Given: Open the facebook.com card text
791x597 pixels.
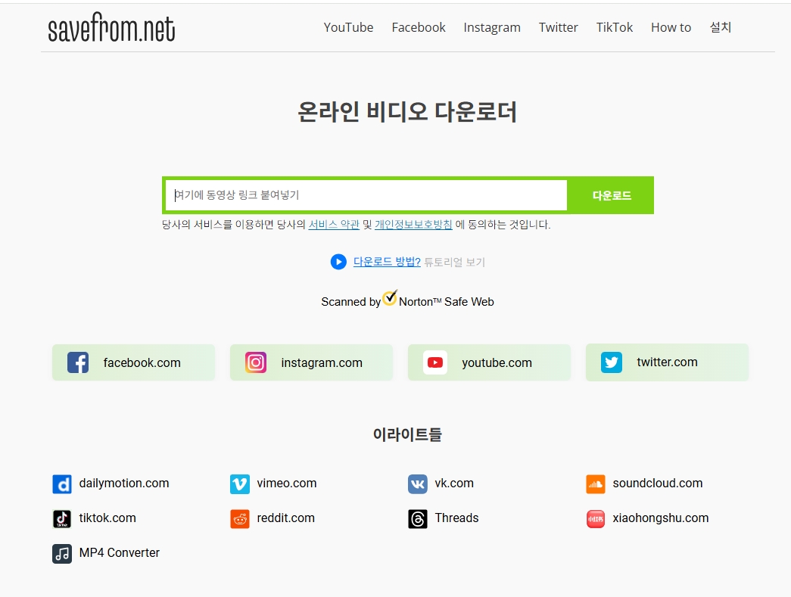Looking at the screenshot, I should point(142,362).
